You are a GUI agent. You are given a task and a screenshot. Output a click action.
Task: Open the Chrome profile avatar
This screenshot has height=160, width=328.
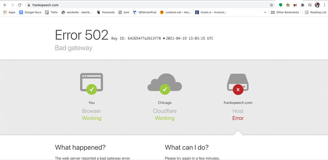pyautogui.click(x=317, y=5)
